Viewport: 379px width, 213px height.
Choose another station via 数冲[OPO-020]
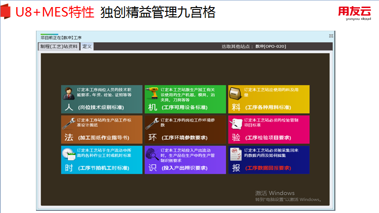271,46
